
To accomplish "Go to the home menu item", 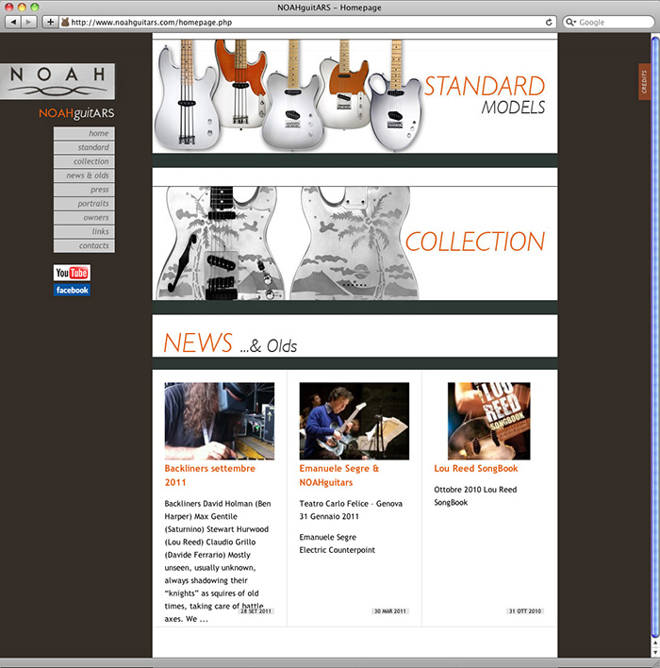I will (x=84, y=133).
